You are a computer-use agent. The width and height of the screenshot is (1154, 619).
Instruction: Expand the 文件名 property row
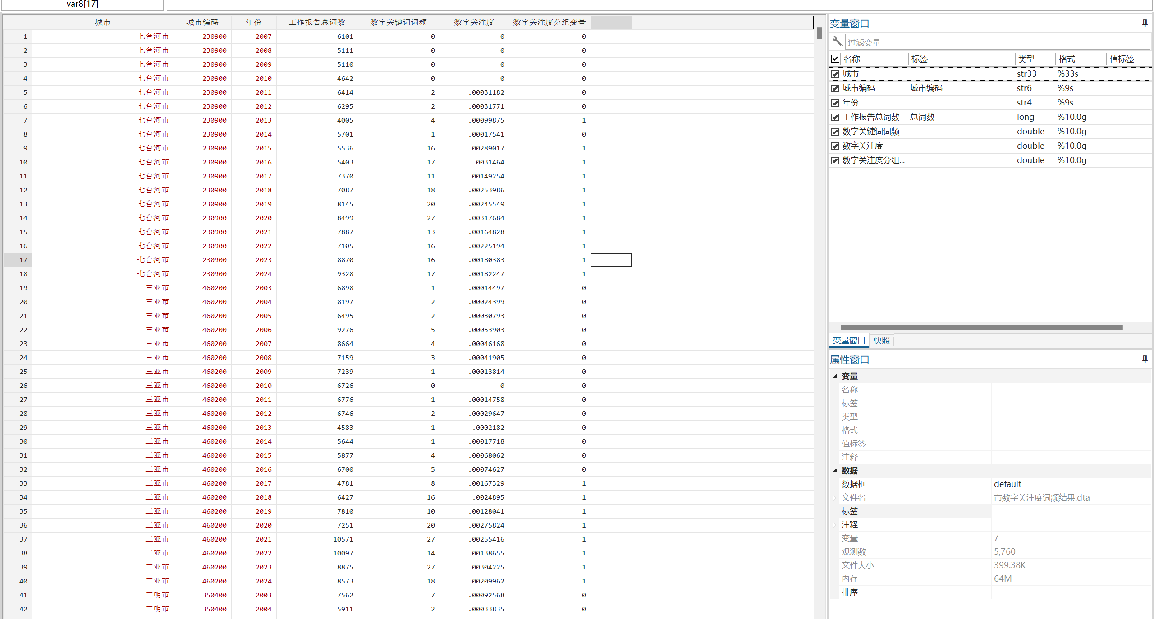pyautogui.click(x=834, y=498)
